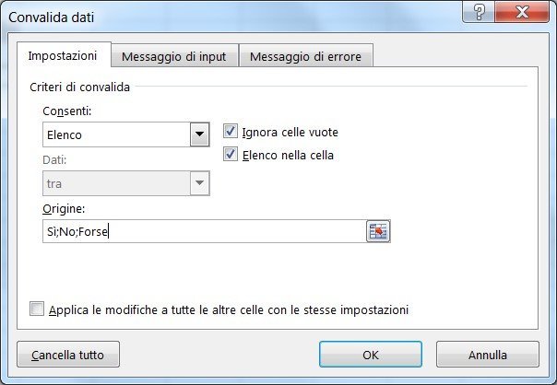
Task: Switch to Messaggio di input tab
Action: pyautogui.click(x=174, y=56)
